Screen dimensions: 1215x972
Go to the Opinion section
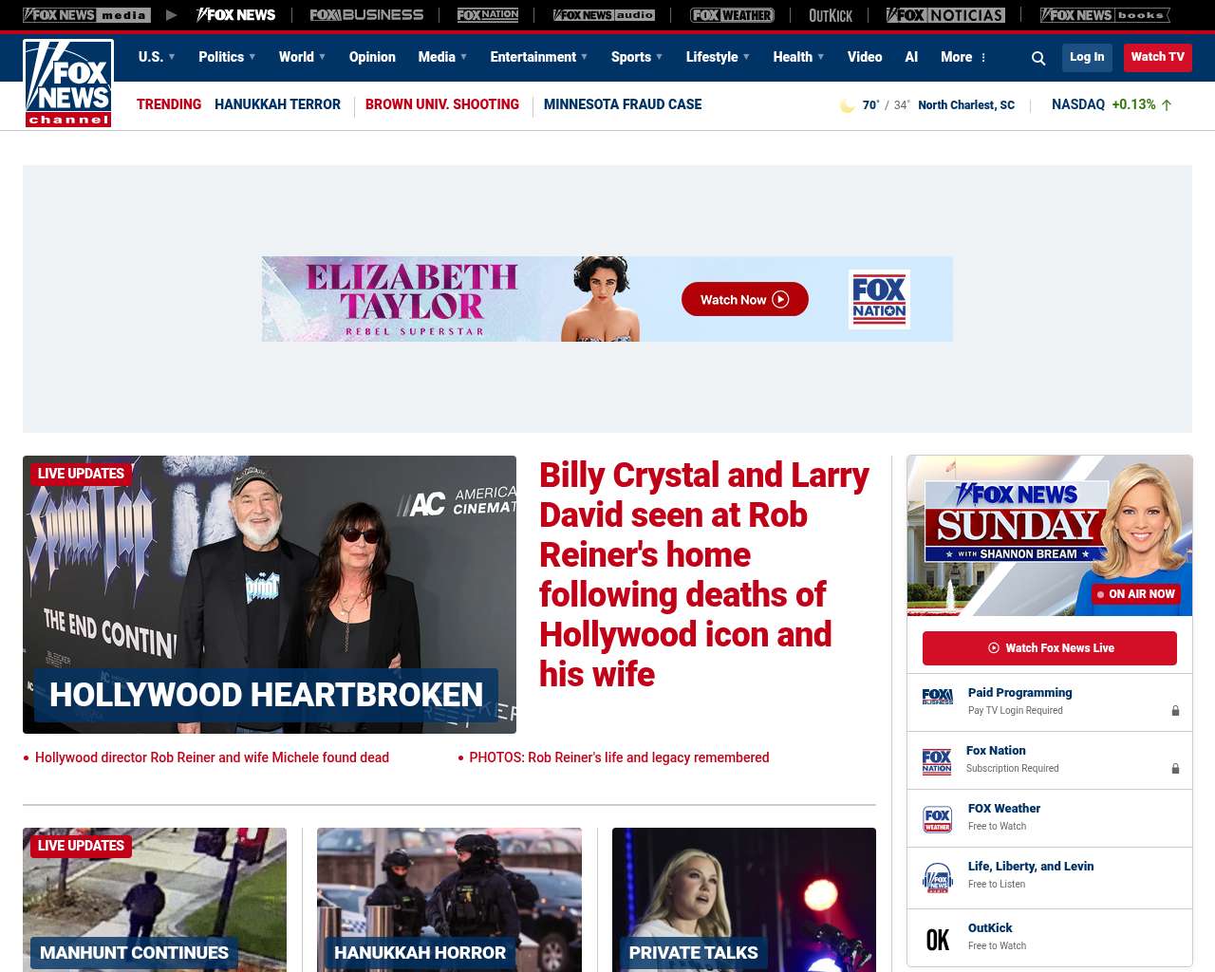(372, 57)
